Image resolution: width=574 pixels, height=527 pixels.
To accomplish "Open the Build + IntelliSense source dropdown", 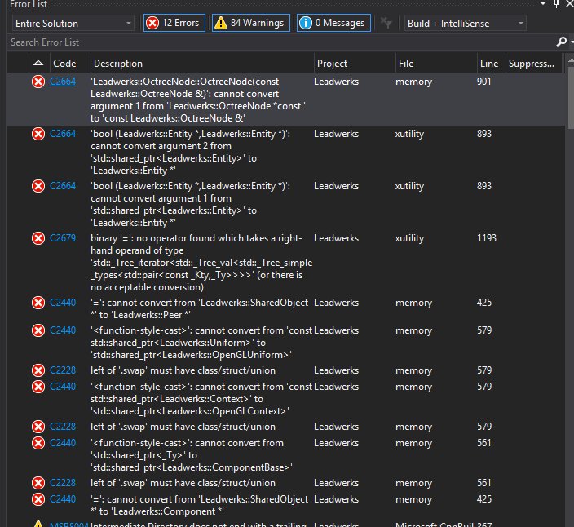I will coord(465,23).
